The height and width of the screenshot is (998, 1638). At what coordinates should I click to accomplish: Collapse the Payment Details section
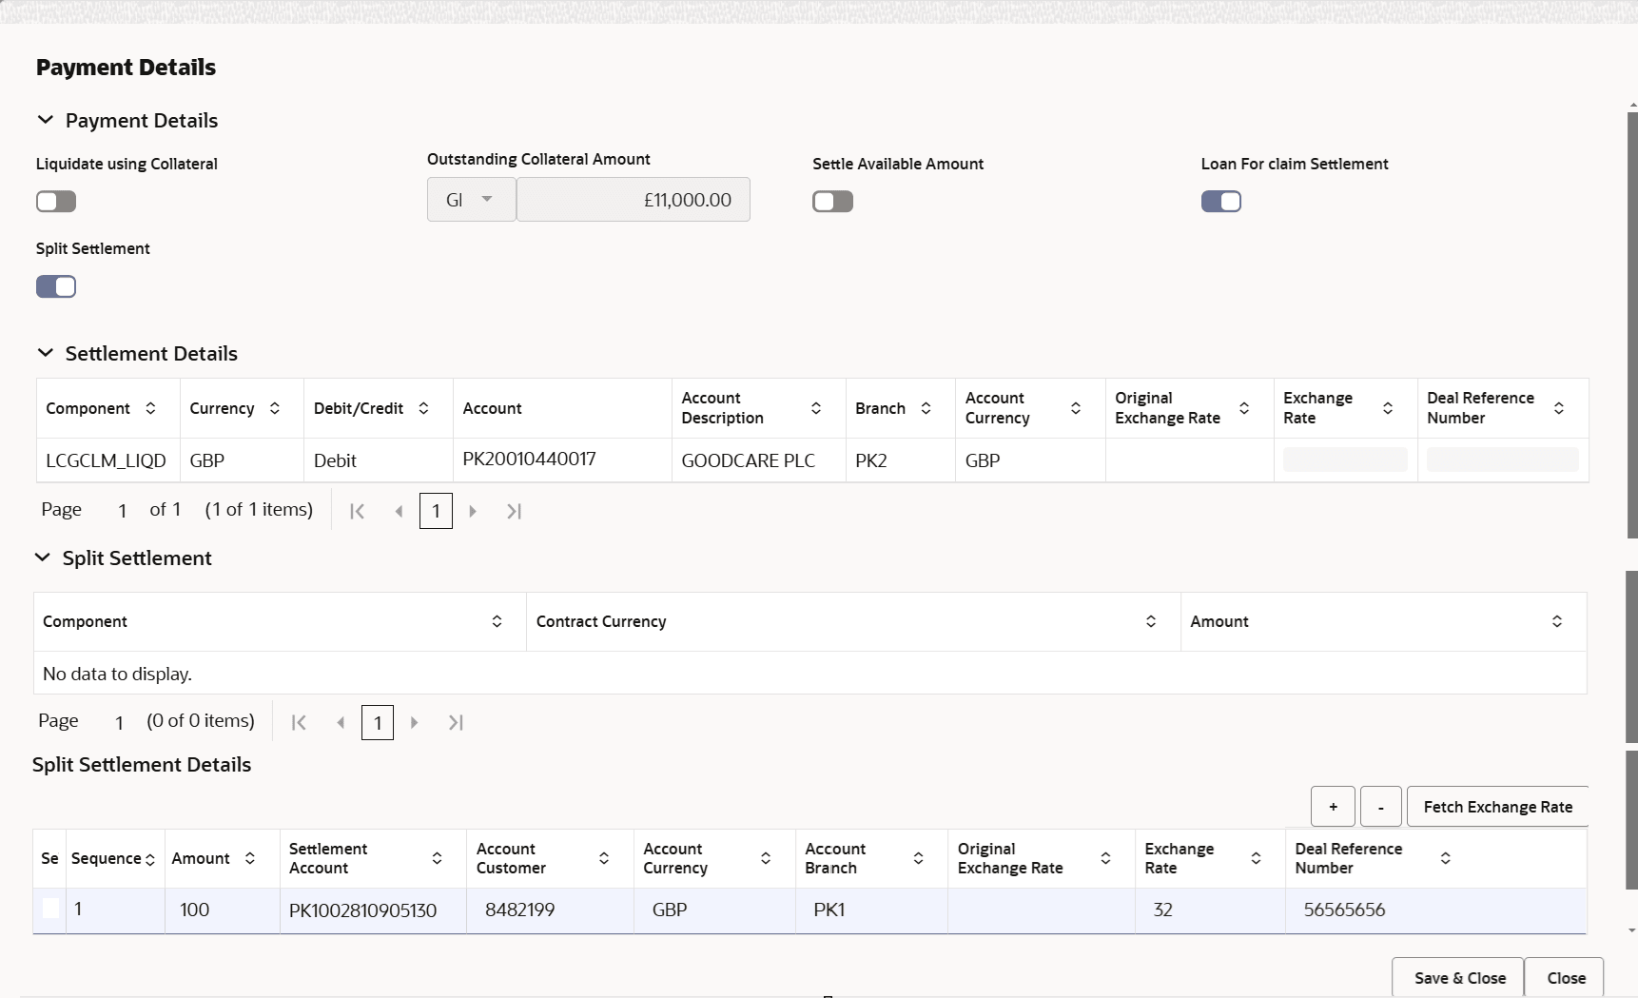(x=47, y=120)
